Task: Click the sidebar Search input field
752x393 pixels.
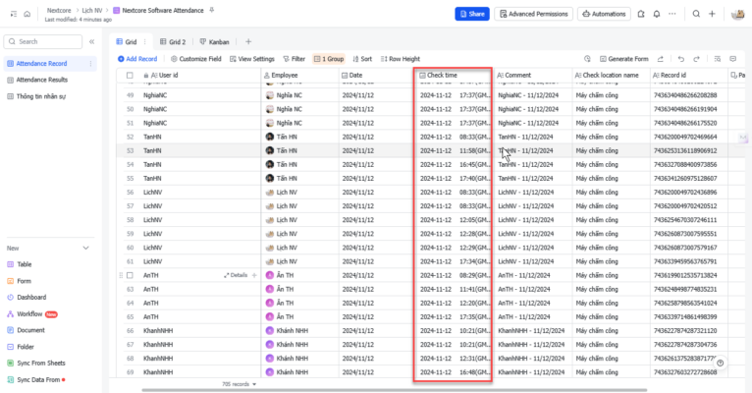Action: 44,42
